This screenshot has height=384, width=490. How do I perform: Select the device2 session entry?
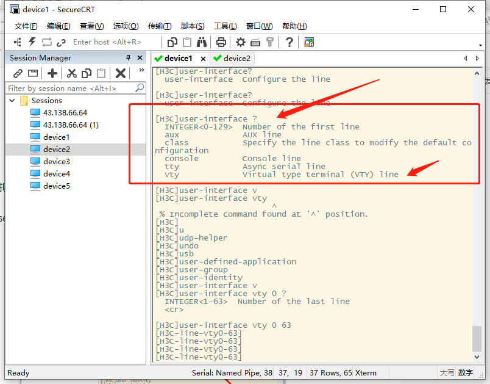(56, 150)
